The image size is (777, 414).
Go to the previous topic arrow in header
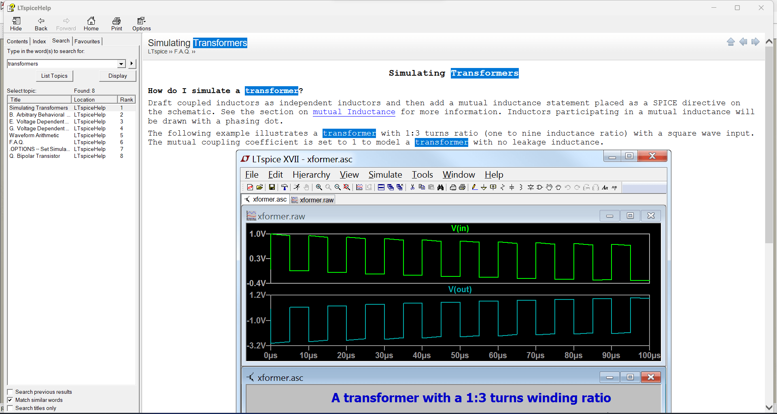pos(743,42)
